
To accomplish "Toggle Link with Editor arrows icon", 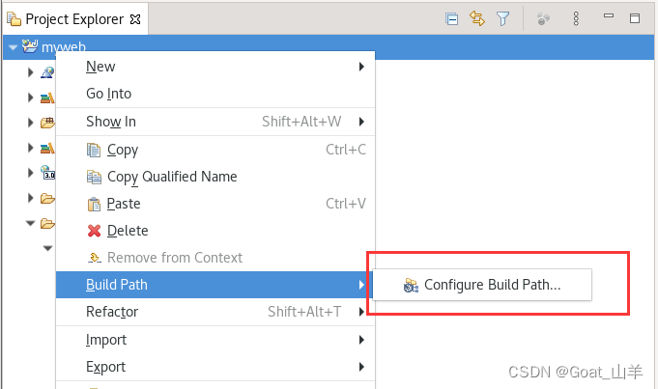I will [477, 19].
